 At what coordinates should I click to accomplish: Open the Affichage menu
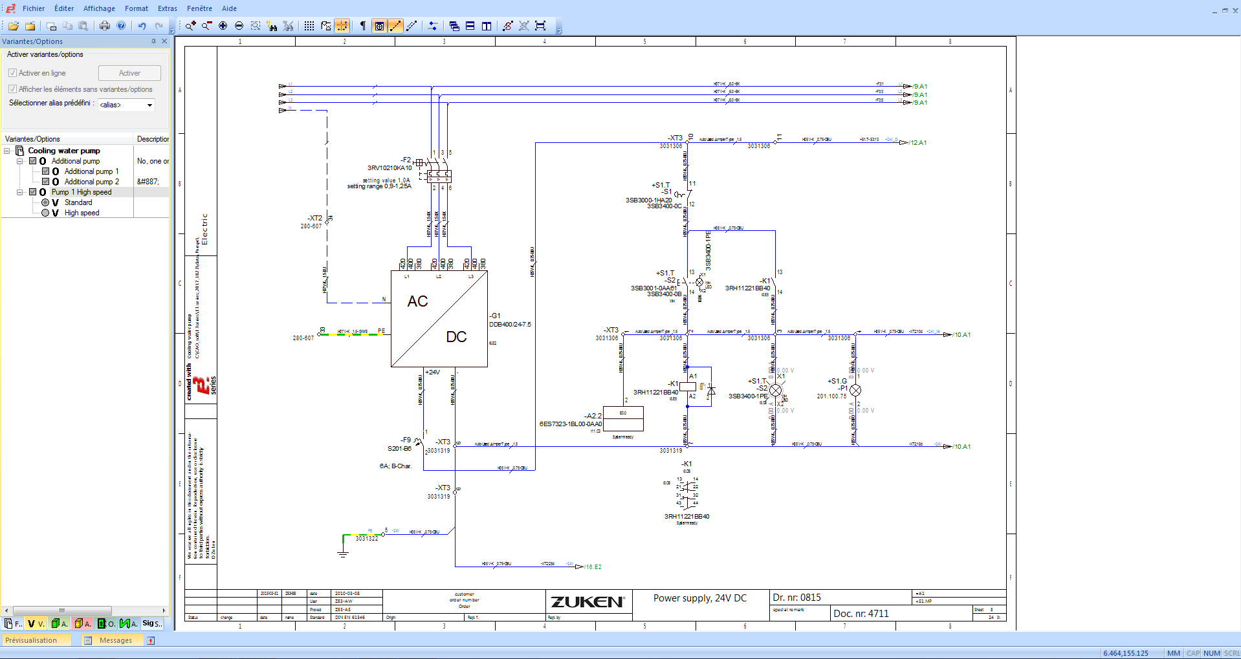[x=99, y=8]
